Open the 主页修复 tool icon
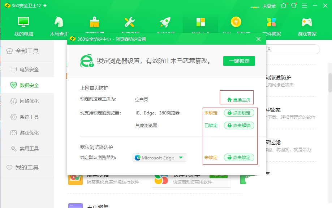 click(x=76, y=206)
